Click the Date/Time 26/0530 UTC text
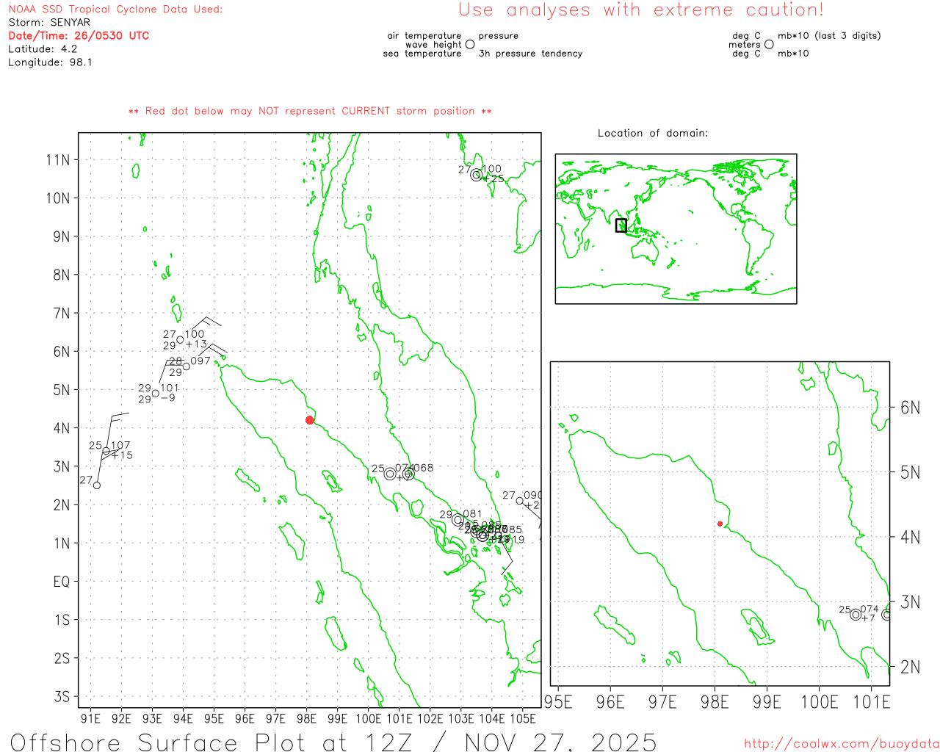 [79, 35]
